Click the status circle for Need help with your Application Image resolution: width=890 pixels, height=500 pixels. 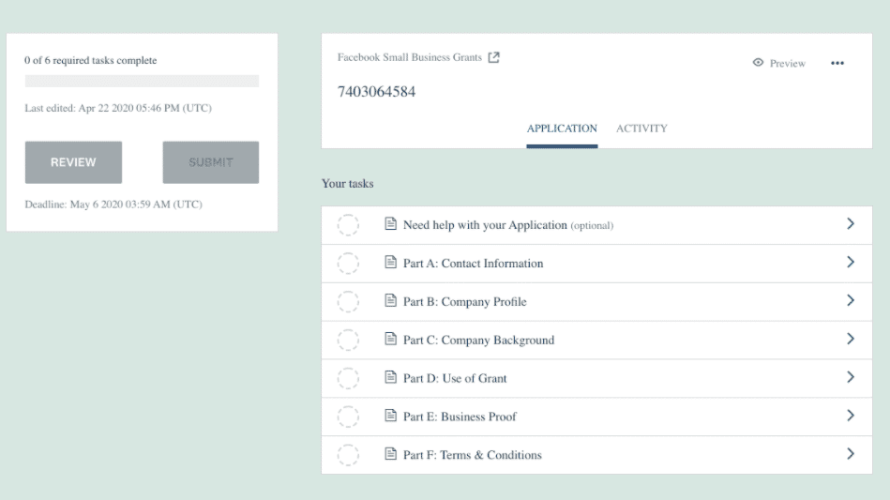tap(348, 225)
